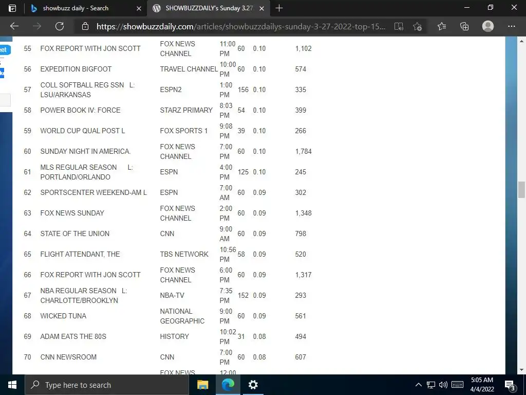Click the Type here to search box

pyautogui.click(x=107, y=385)
